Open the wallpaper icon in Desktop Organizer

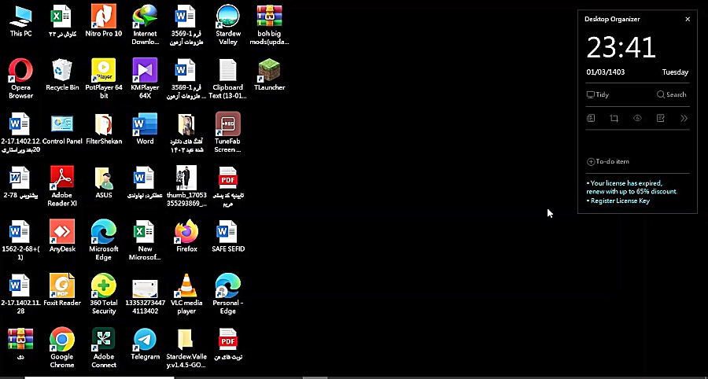[591, 118]
